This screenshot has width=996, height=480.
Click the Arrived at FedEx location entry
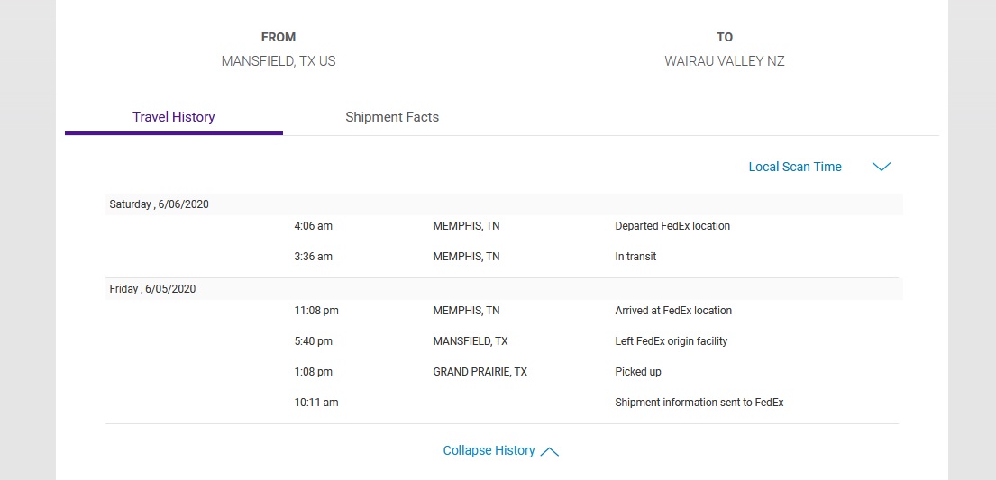point(673,311)
